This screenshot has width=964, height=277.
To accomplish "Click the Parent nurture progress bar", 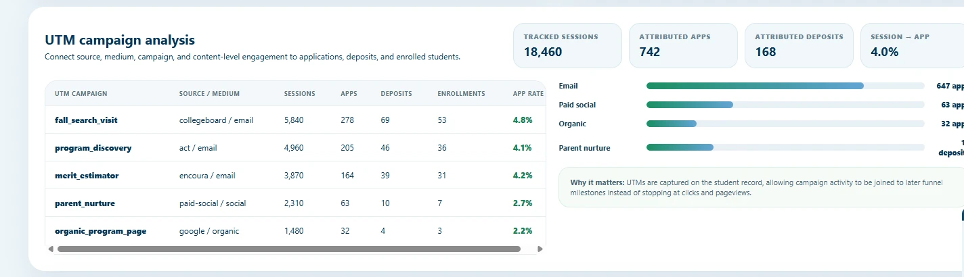I will 785,147.
